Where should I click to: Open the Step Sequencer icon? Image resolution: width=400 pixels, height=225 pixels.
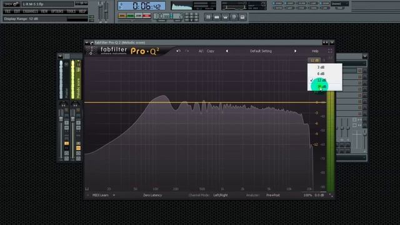[x=217, y=17]
